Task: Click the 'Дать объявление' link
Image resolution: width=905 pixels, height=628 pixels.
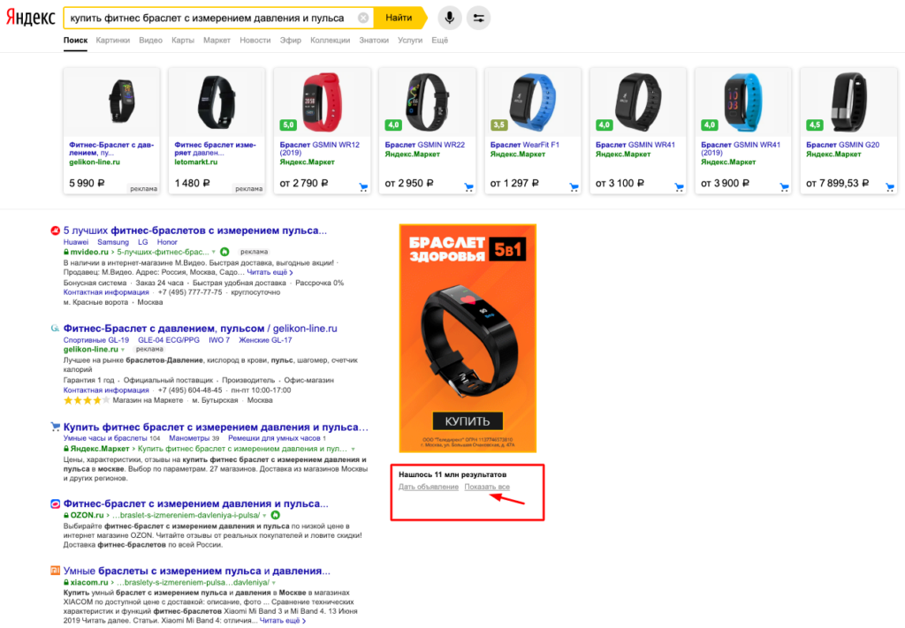Action: [x=428, y=488]
